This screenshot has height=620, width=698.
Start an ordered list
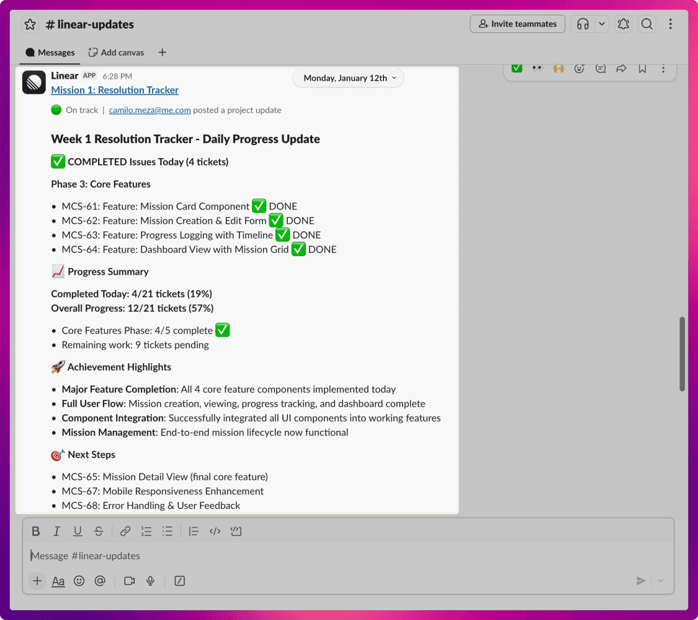146,531
